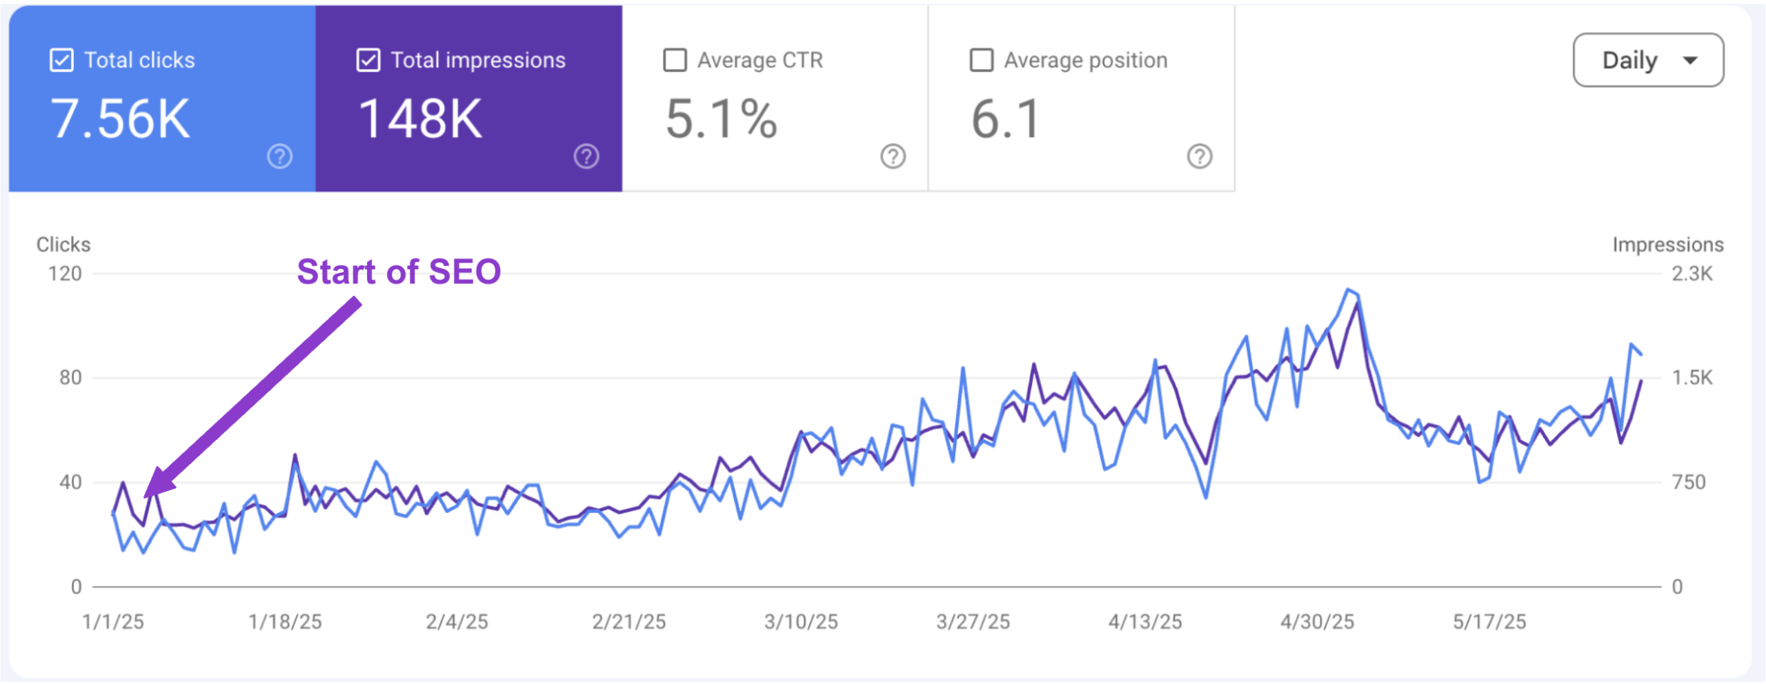The width and height of the screenshot is (1766, 684).
Task: Click help icon on Total clicks card
Action: 279,157
